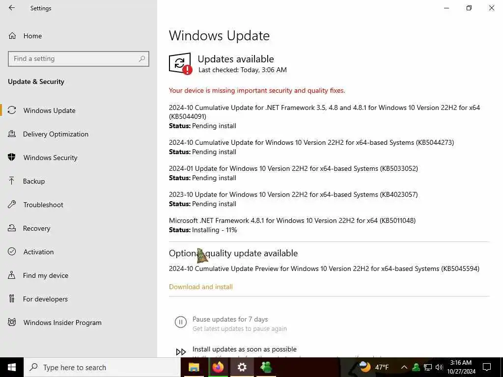
Task: Open Firefox from the taskbar
Action: pyautogui.click(x=218, y=367)
